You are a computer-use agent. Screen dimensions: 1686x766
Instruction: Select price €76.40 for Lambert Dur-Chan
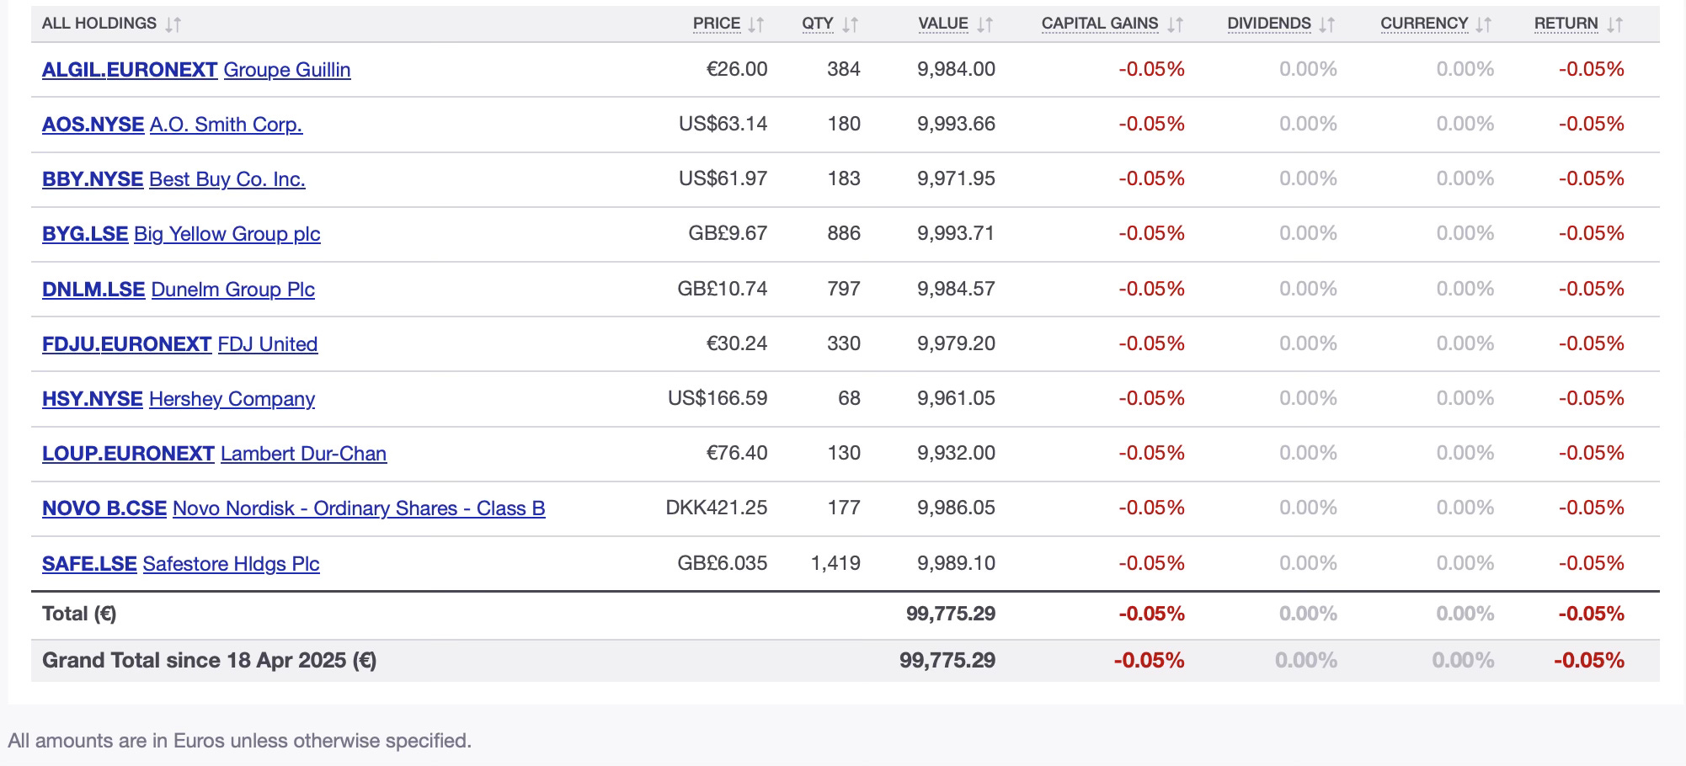737,453
